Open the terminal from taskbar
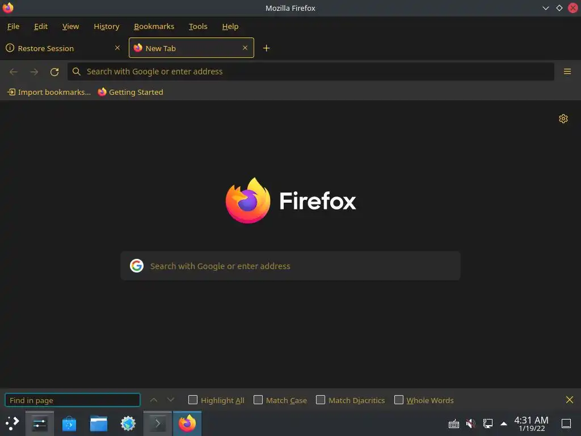581x436 pixels. 158,424
